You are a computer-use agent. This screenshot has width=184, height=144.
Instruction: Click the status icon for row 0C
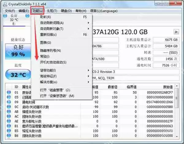(9, 107)
